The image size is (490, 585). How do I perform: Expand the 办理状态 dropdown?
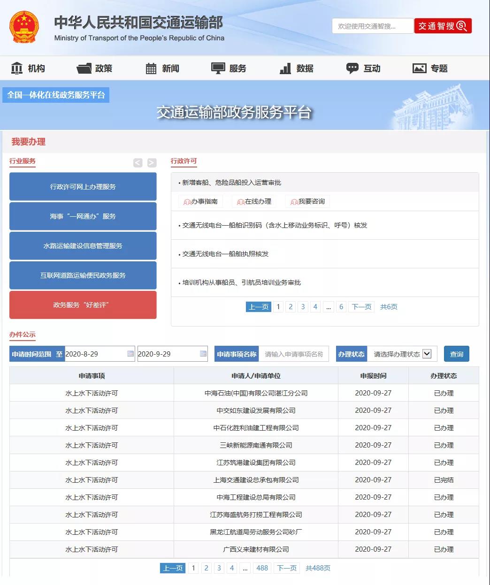pos(427,354)
